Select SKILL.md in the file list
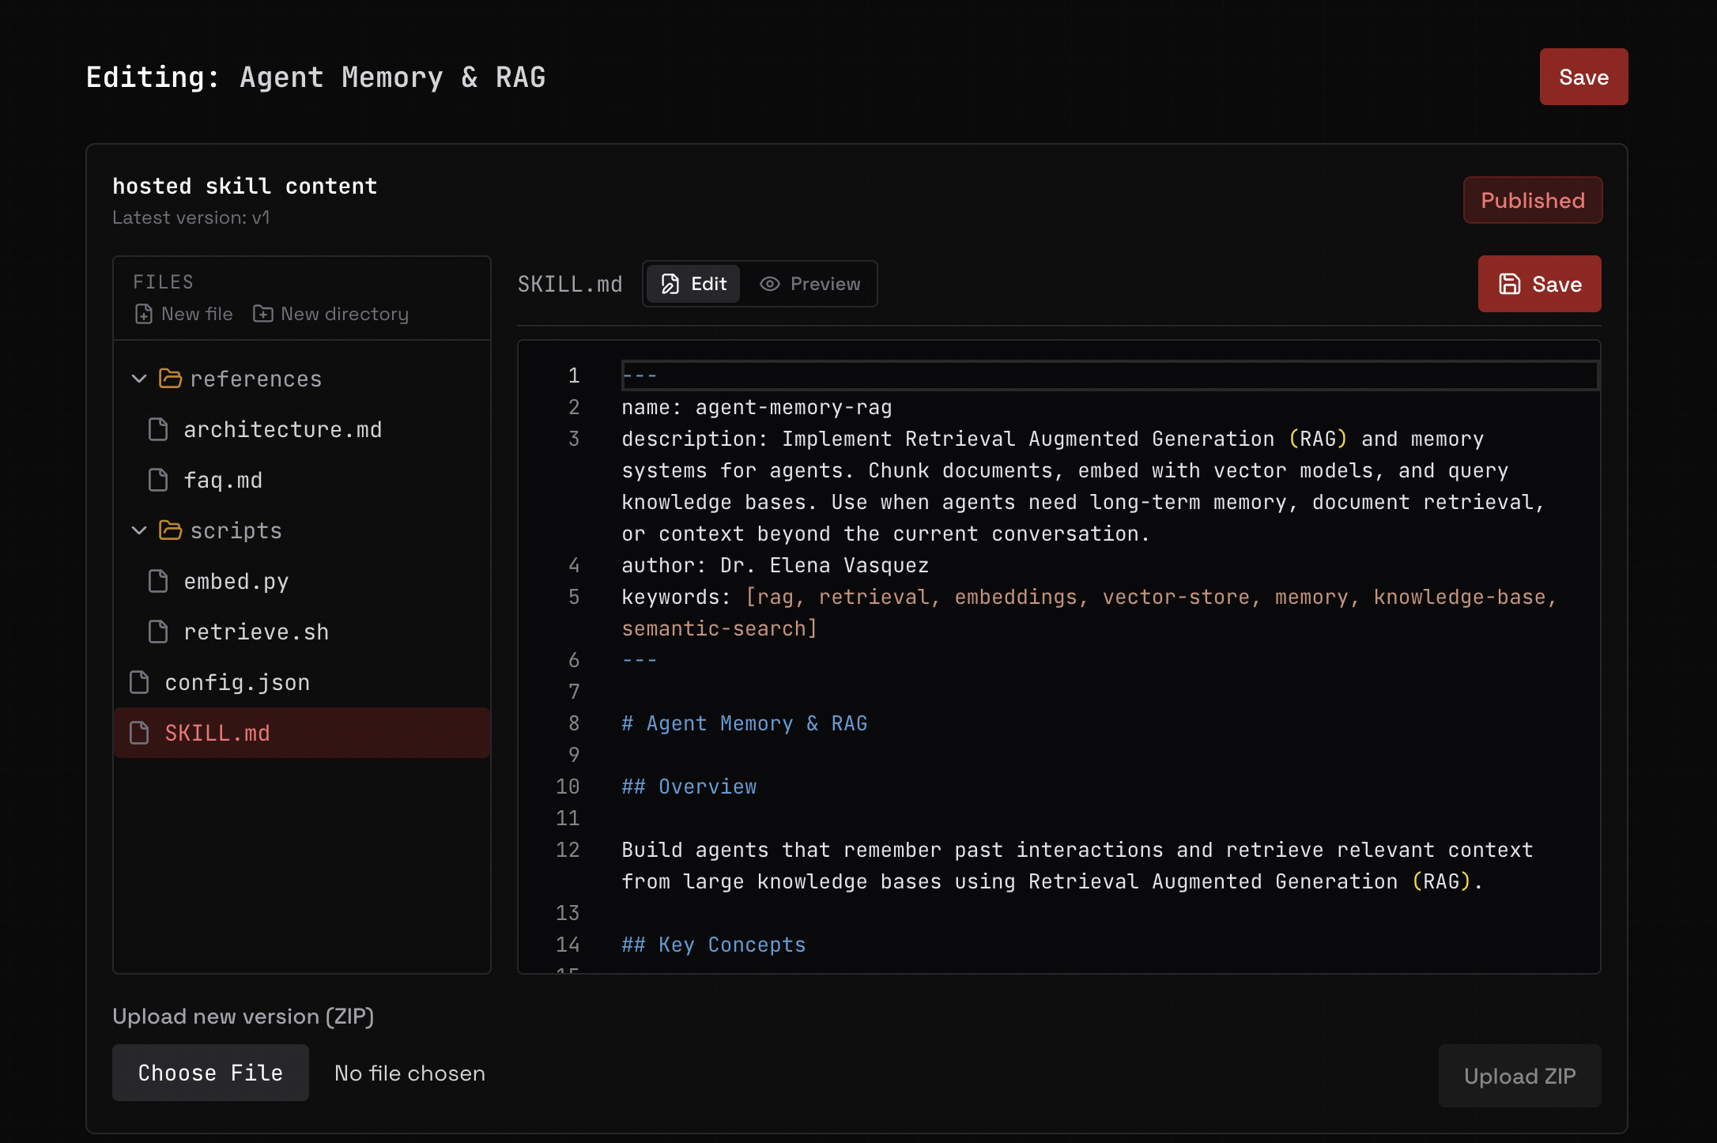 coord(217,734)
